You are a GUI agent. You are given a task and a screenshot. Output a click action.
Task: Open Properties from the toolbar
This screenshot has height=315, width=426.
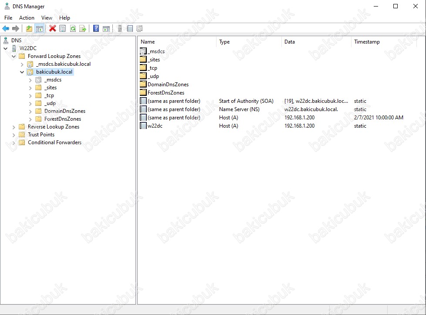click(x=63, y=29)
